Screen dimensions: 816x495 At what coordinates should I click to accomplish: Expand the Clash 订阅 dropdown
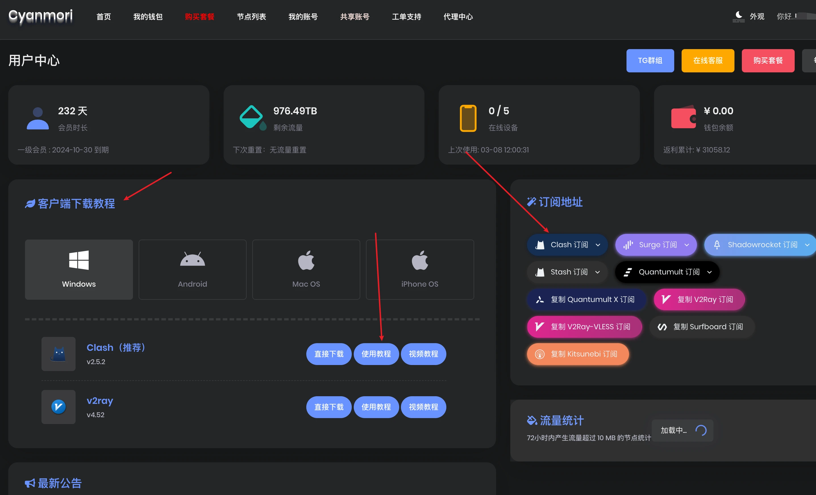pos(567,245)
